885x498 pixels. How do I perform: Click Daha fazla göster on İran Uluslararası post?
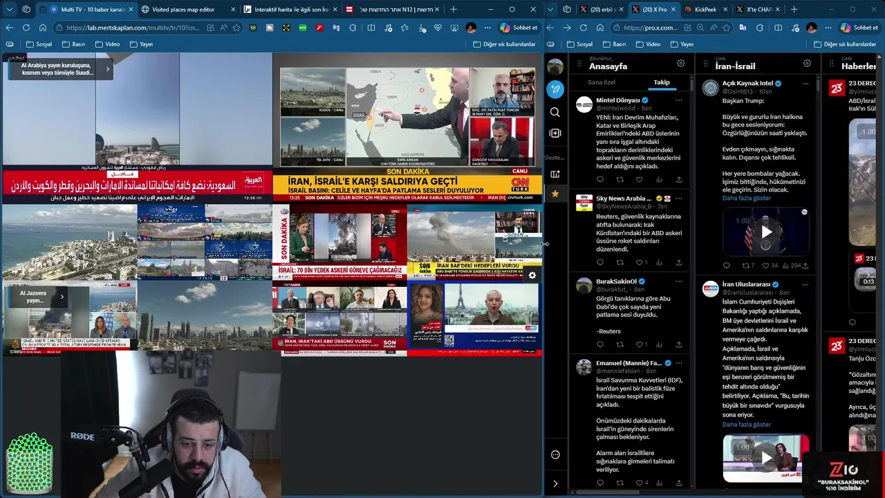[x=746, y=425]
